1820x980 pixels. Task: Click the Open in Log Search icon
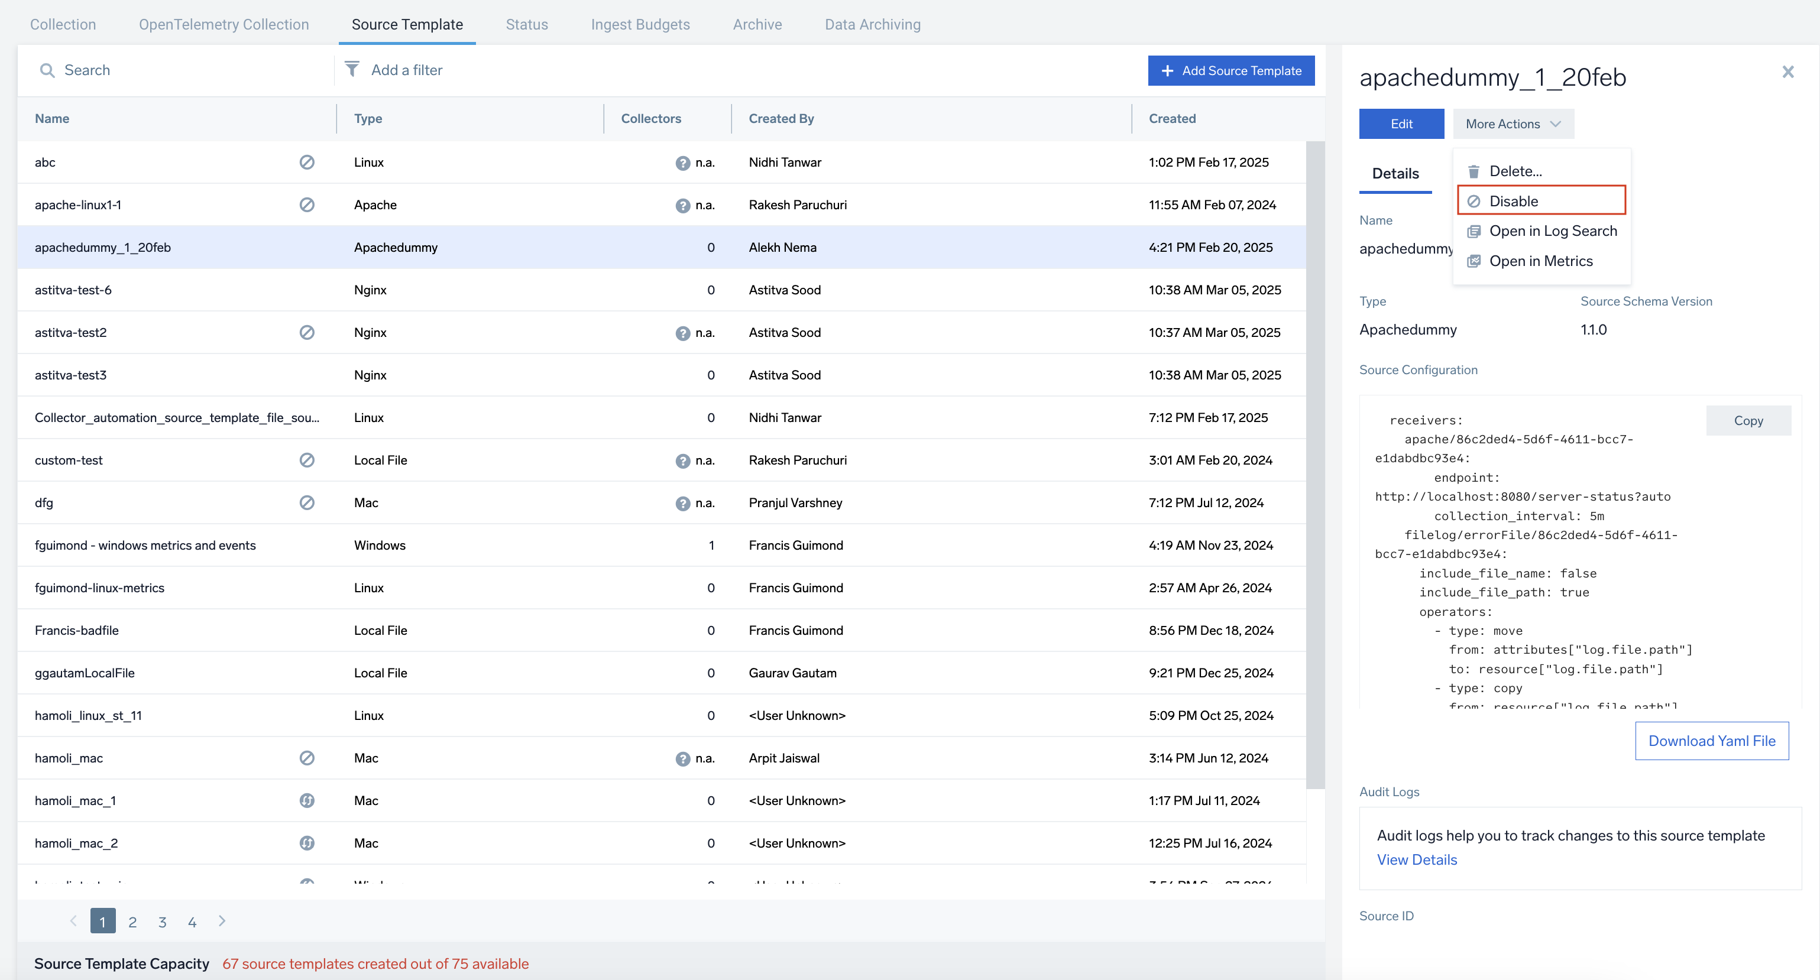(x=1475, y=230)
